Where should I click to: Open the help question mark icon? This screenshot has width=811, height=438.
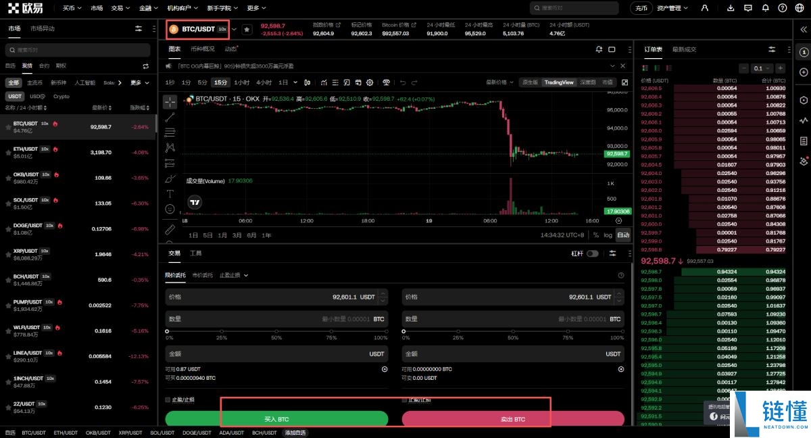pos(781,8)
